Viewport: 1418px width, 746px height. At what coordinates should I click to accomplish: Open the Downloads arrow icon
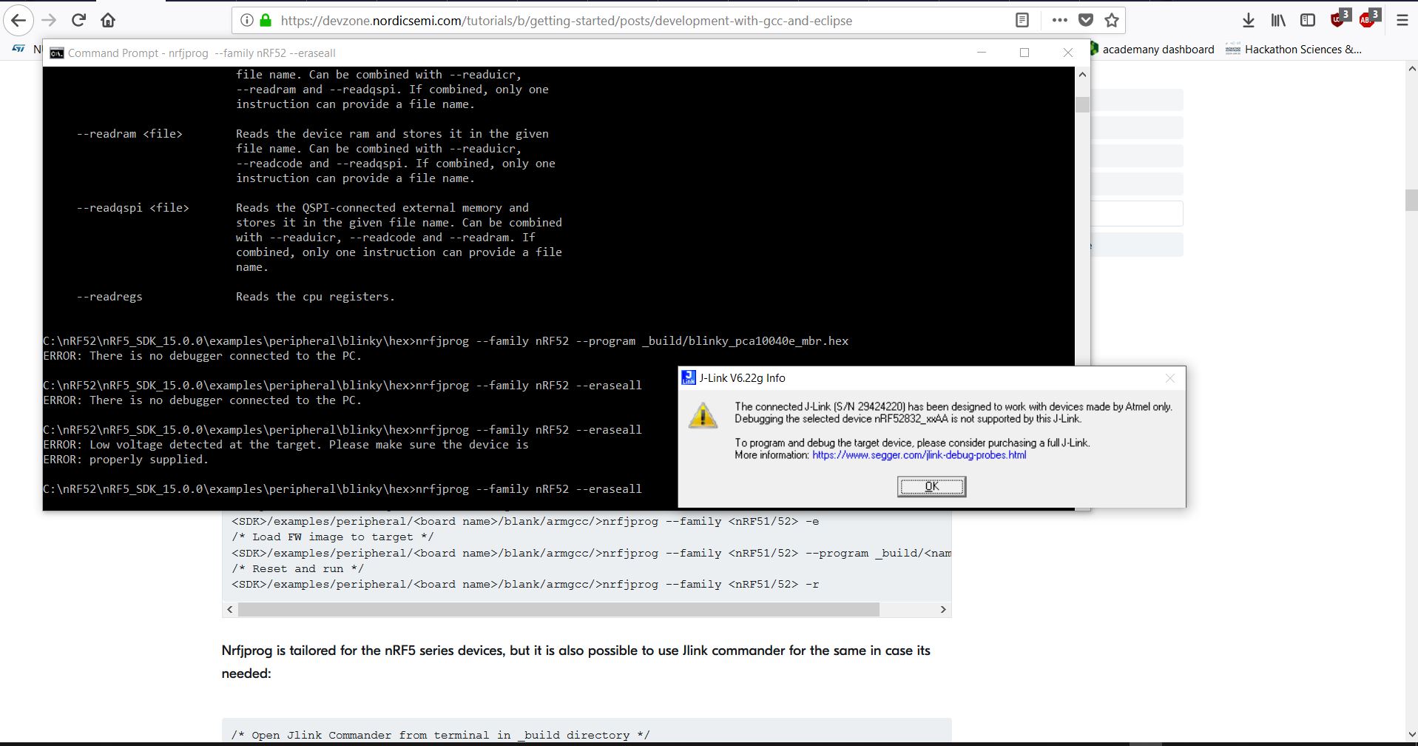click(1249, 21)
